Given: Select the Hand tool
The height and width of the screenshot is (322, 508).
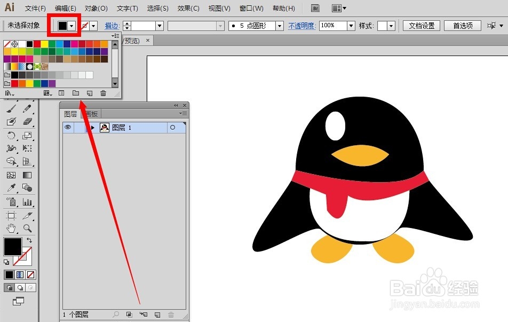Looking at the screenshot, I should (x=11, y=229).
